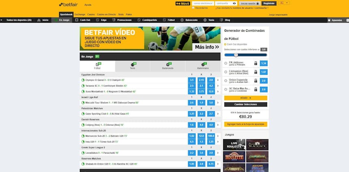349x172 pixels.
Task: Open the Blog nav icon
Action: point(221,20)
